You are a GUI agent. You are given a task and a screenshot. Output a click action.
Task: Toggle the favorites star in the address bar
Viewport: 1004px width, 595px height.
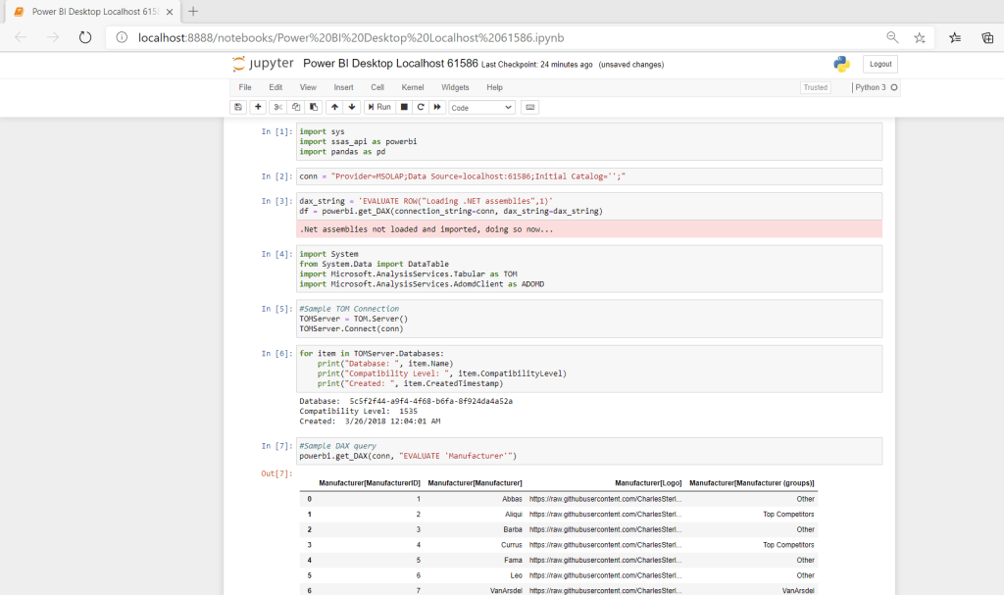click(919, 36)
